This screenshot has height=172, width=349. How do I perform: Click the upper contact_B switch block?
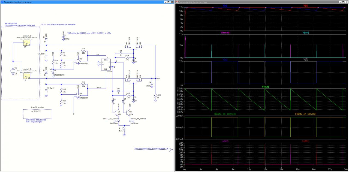[x=26, y=43]
